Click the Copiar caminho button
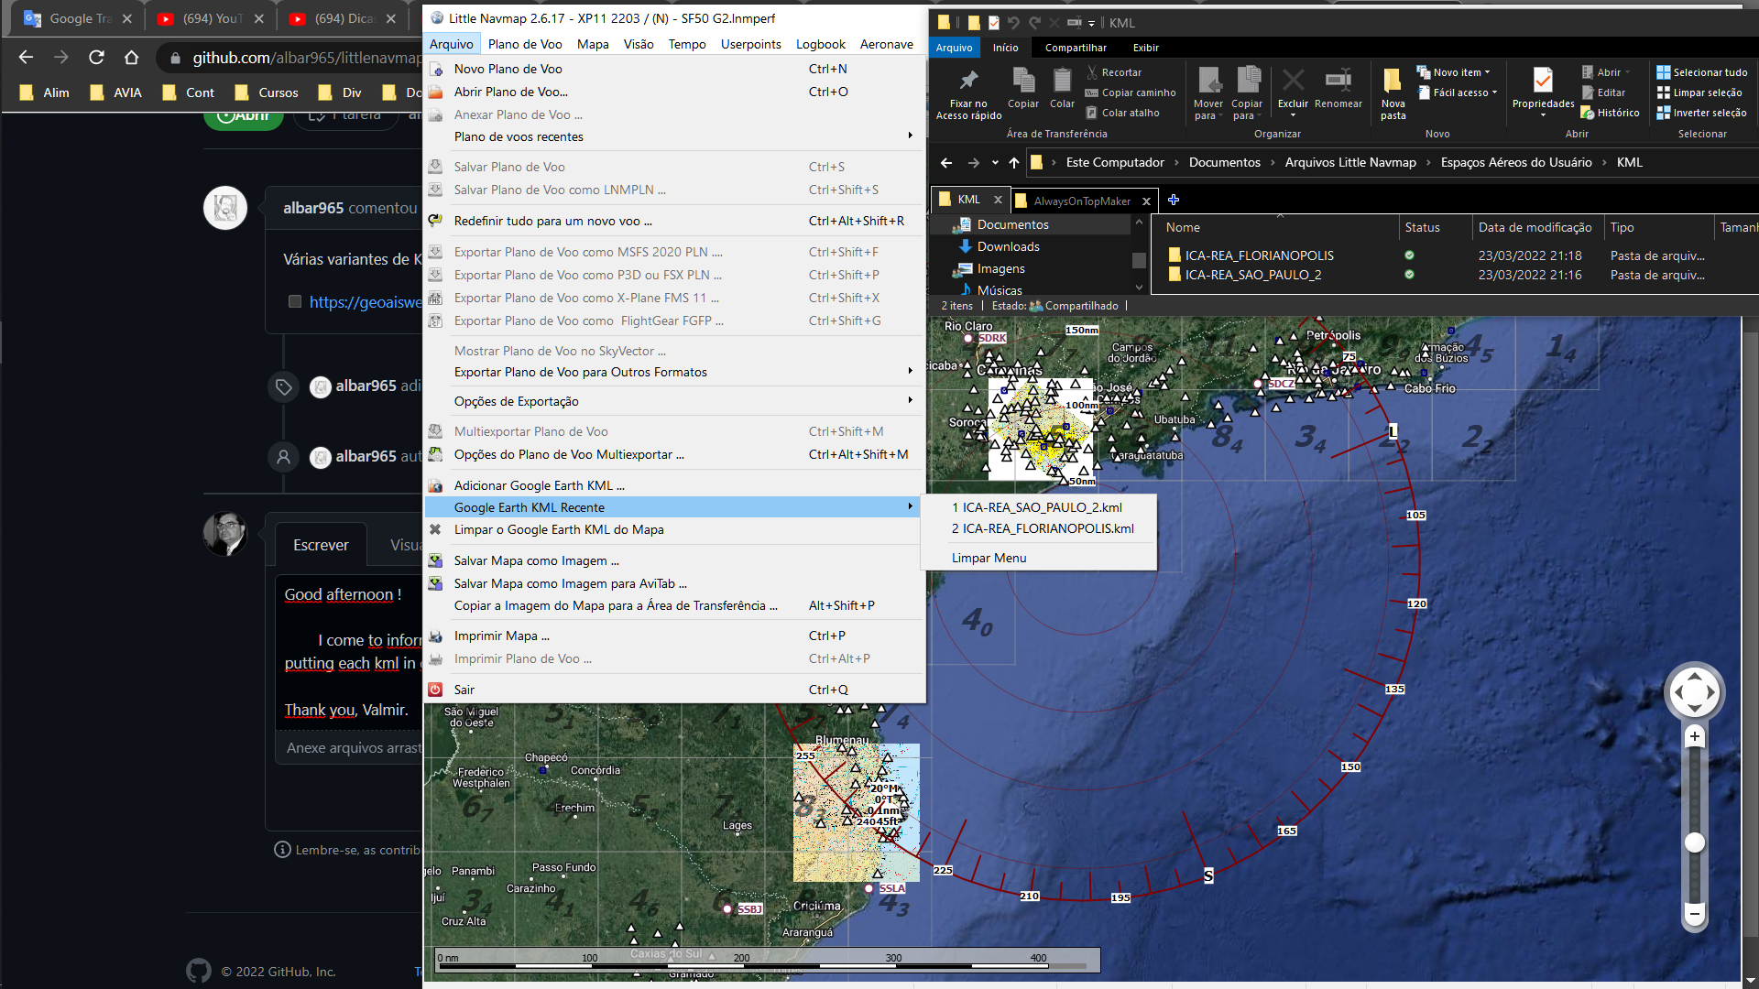This screenshot has width=1759, height=989. [1131, 92]
